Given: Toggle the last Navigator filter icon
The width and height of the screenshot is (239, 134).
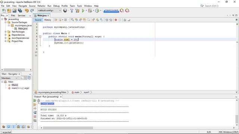Looking at the screenshot, I should tap(28, 127).
